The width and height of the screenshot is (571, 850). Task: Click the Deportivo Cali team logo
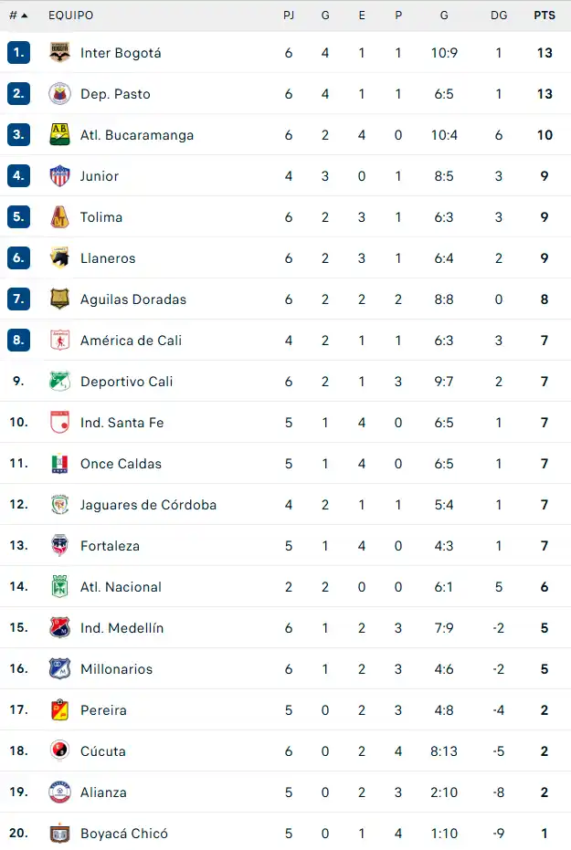pyautogui.click(x=59, y=381)
